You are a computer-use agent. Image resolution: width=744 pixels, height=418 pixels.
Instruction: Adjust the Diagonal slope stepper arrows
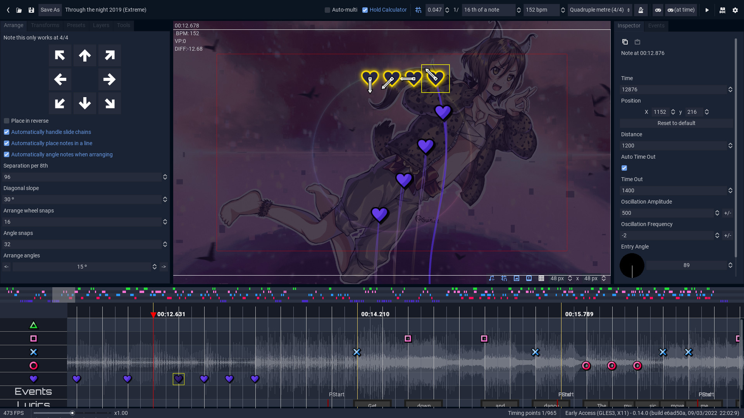pyautogui.click(x=165, y=200)
